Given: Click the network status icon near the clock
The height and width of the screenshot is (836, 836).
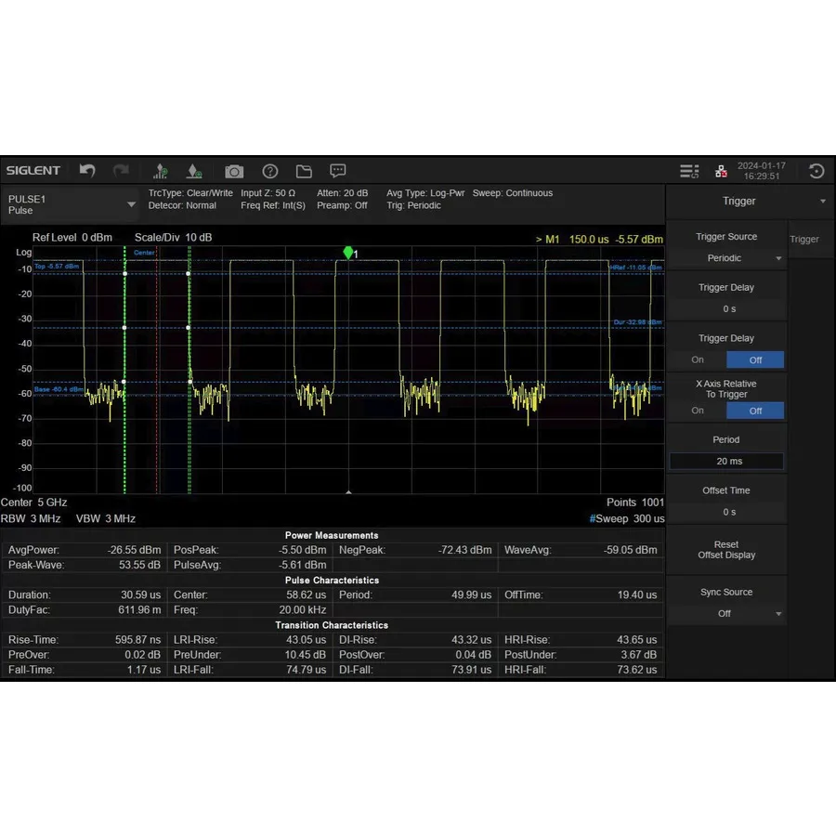Looking at the screenshot, I should tap(721, 171).
